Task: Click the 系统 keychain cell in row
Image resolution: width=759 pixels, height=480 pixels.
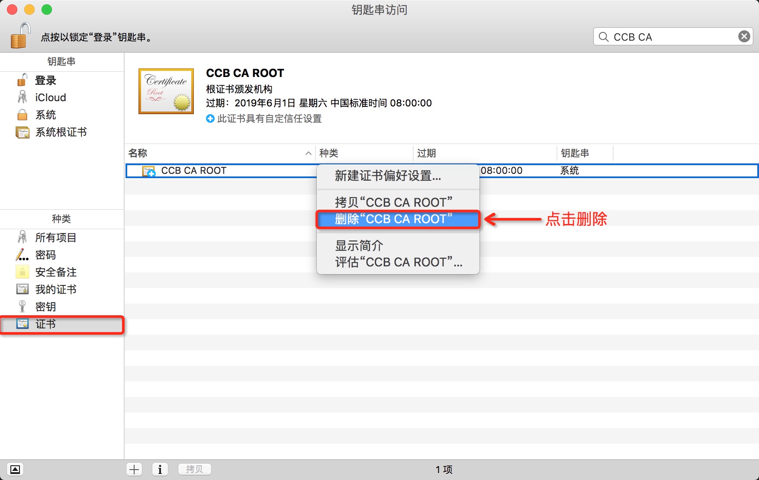Action: pos(569,171)
